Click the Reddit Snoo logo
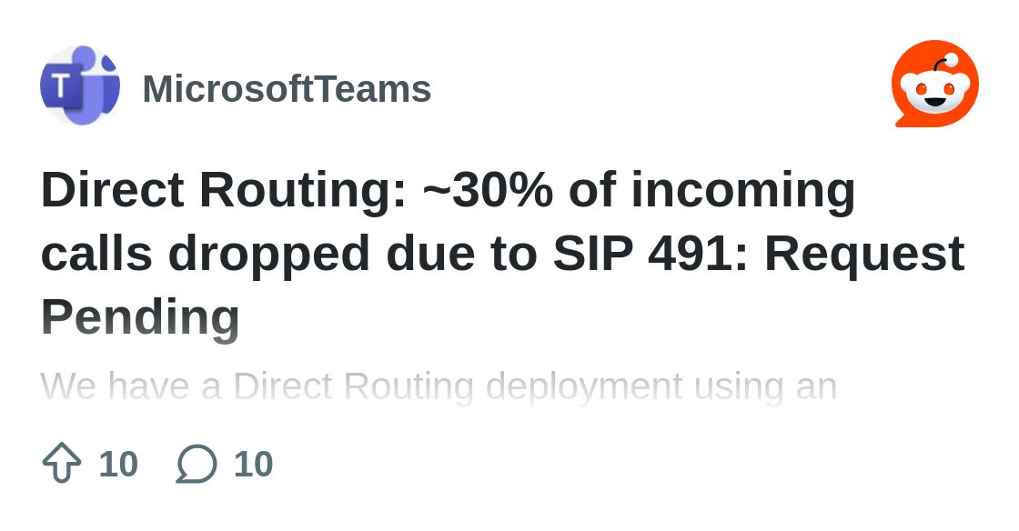 934,85
